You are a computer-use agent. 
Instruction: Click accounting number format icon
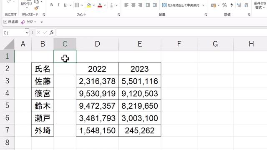coord(213,5)
